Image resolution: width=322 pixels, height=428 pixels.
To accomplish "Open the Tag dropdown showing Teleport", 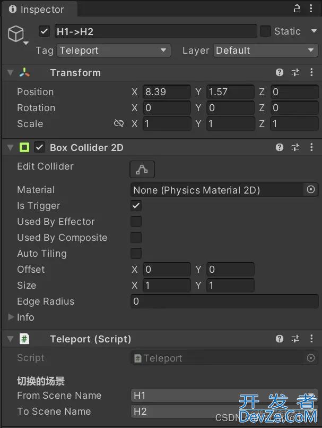I will tap(114, 51).
